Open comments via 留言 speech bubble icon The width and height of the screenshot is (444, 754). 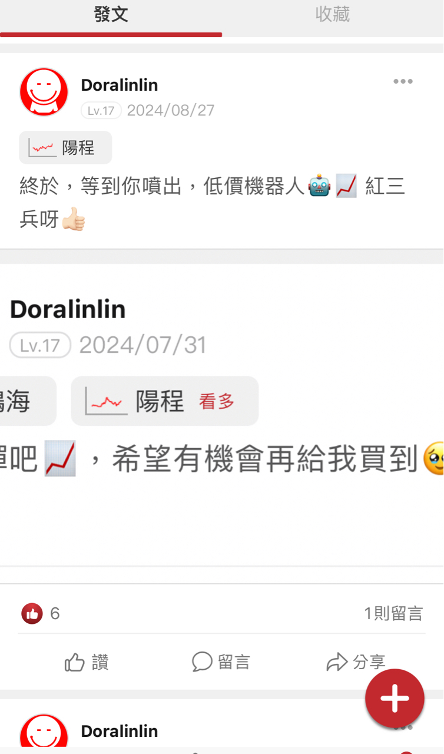tap(221, 662)
